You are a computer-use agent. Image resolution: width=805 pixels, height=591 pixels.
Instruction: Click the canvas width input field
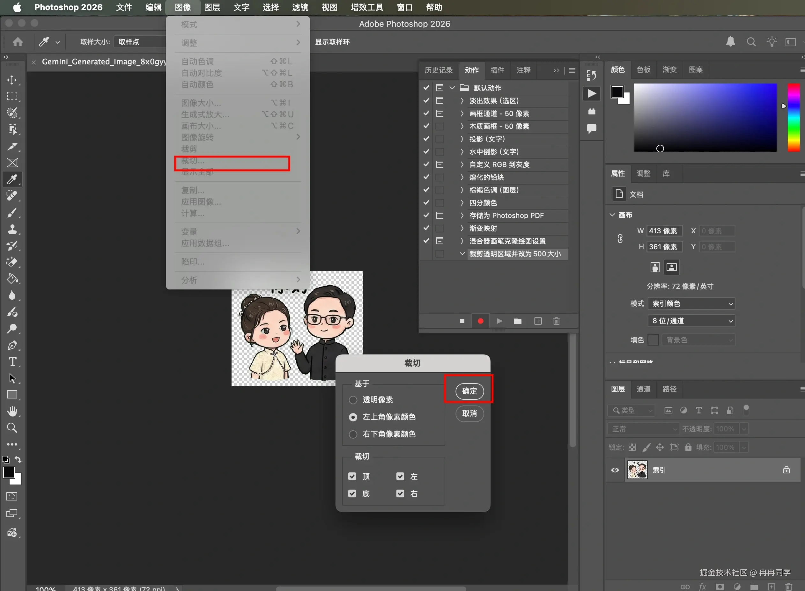point(664,231)
